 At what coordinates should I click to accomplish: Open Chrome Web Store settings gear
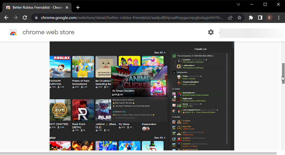point(211,32)
